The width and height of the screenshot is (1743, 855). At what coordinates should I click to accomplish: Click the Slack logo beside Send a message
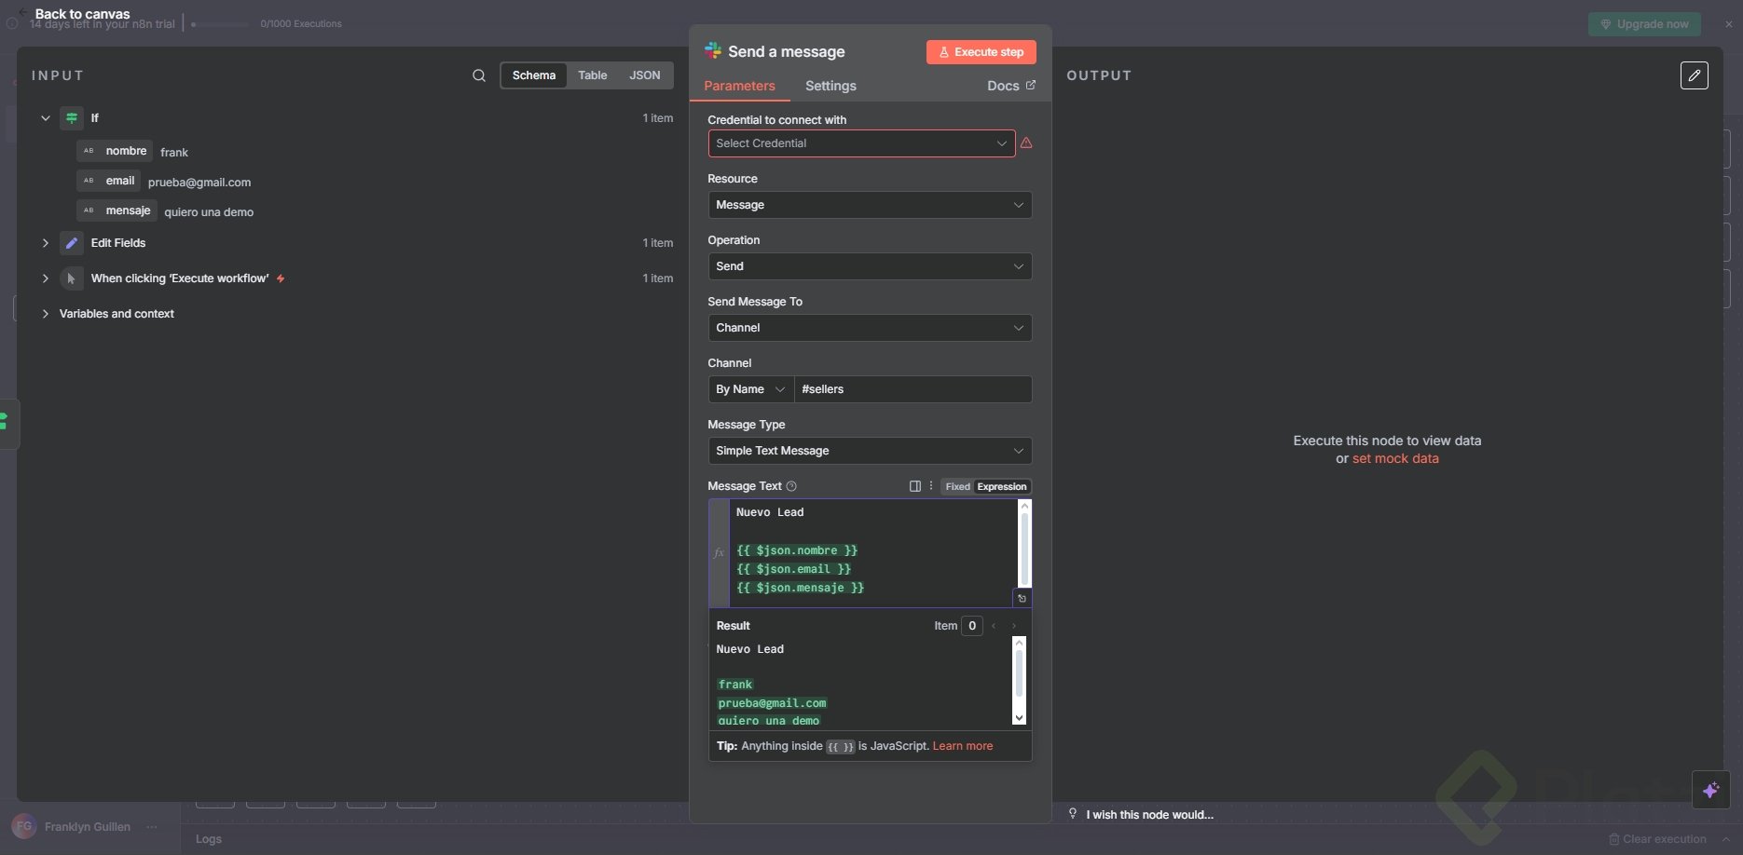(x=713, y=51)
